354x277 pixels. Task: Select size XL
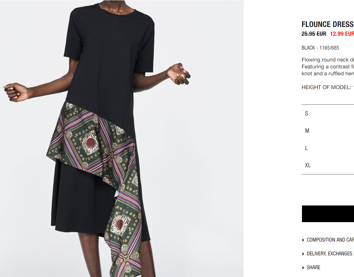coord(328,165)
